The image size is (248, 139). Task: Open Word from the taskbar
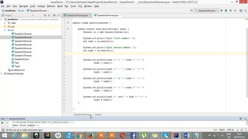(x=187, y=136)
